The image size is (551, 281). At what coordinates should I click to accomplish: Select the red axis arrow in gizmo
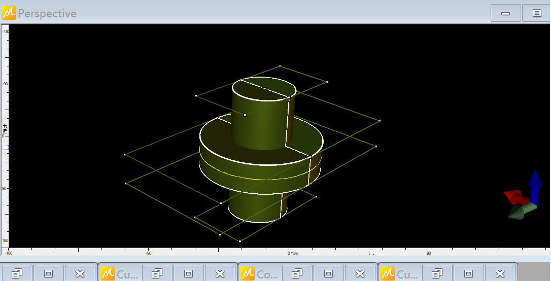(513, 196)
